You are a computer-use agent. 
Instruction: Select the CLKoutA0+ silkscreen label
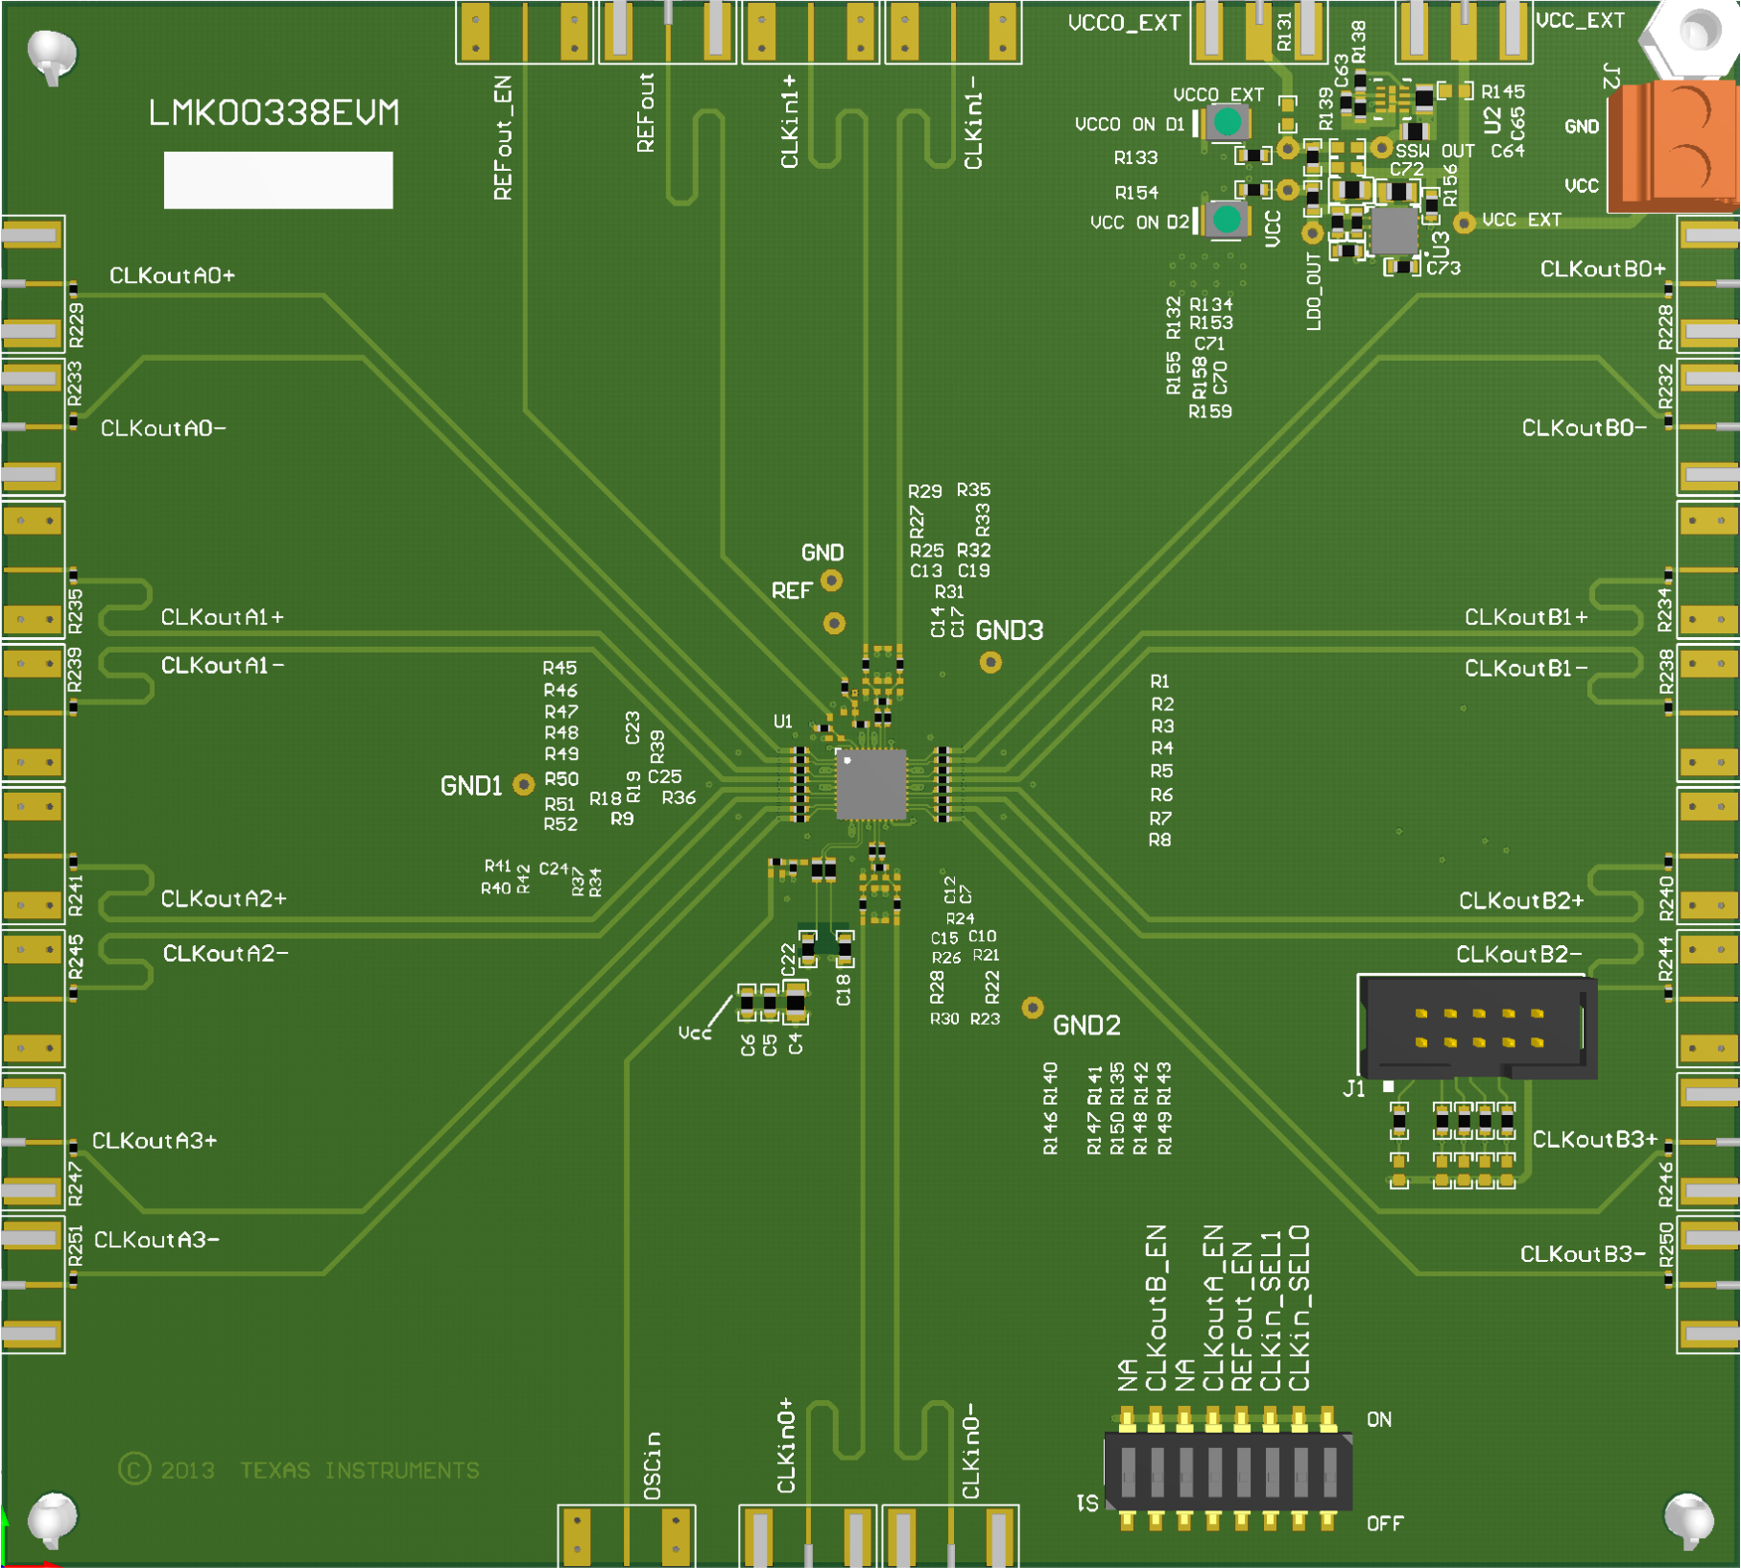[172, 276]
